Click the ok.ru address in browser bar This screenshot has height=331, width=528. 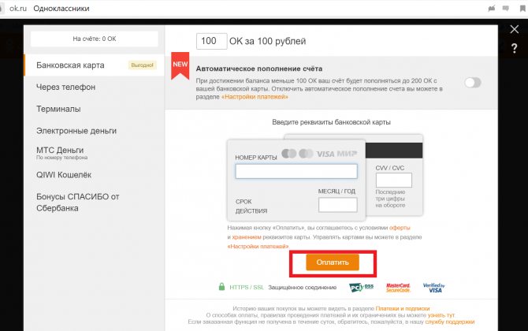pos(18,9)
